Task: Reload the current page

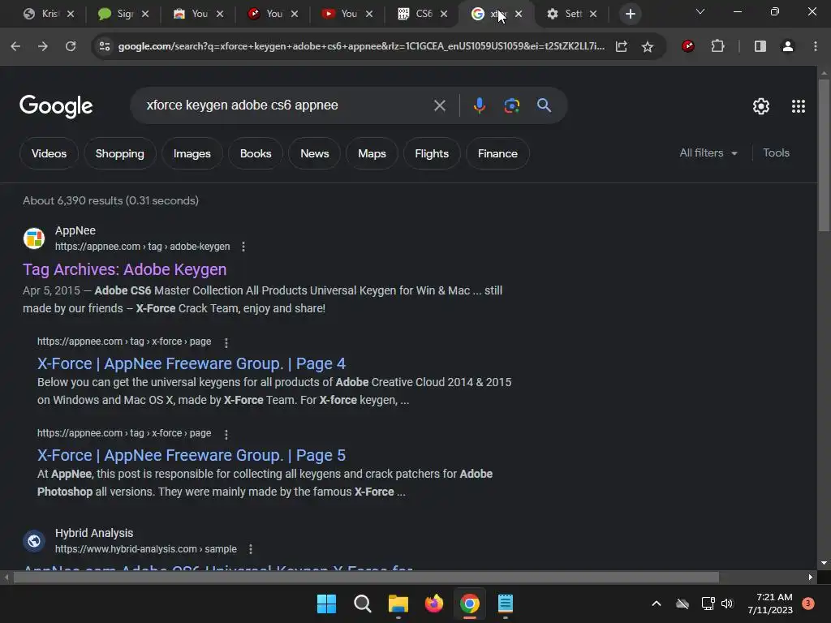Action: click(x=71, y=46)
